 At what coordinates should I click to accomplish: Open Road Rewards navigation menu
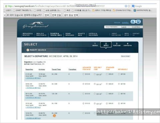tap(70, 34)
